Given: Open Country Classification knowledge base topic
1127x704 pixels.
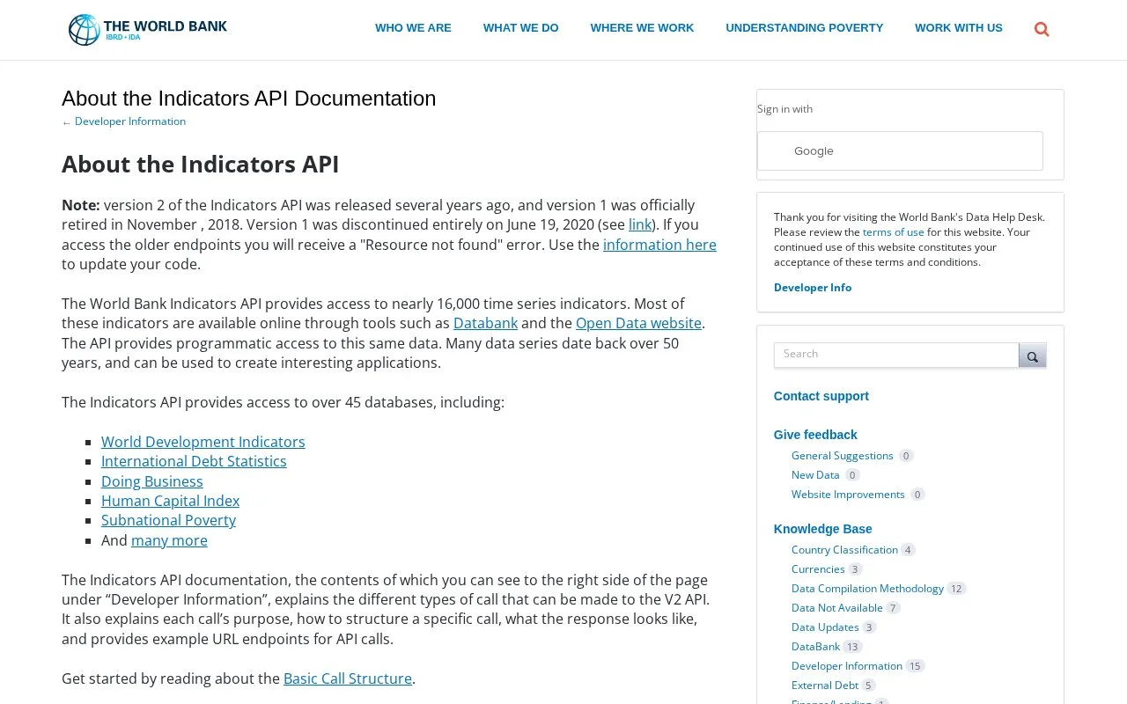Looking at the screenshot, I should click(x=844, y=550).
